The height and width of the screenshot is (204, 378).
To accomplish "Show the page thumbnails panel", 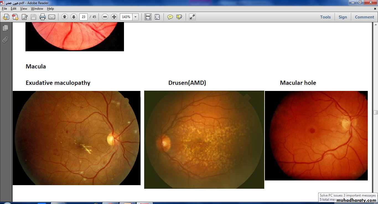I will (x=5, y=28).
